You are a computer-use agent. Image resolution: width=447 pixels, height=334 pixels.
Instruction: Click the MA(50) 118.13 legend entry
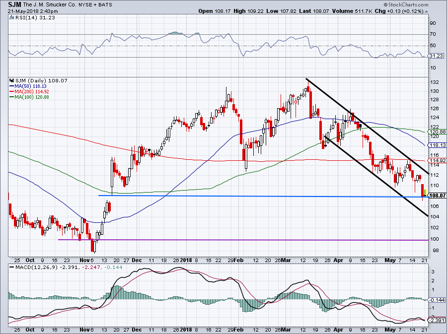tap(28, 86)
